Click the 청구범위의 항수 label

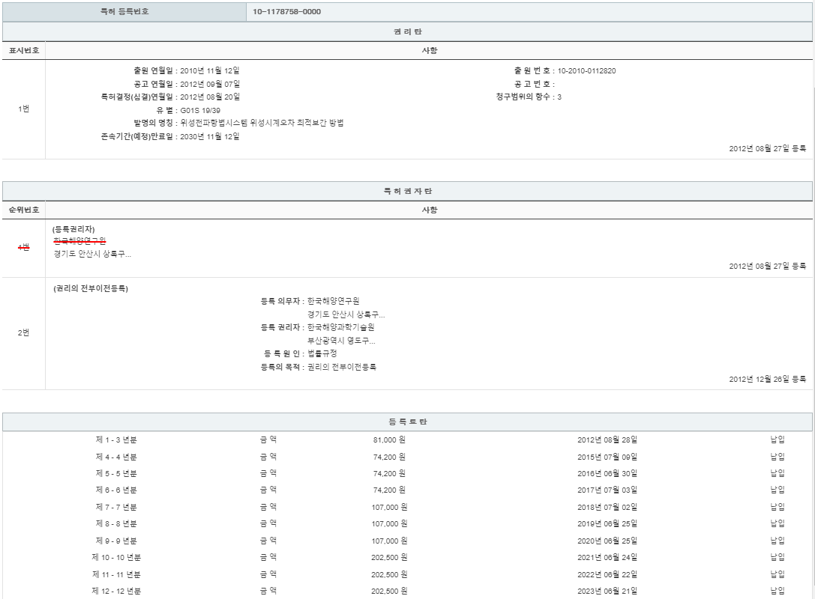pos(523,97)
